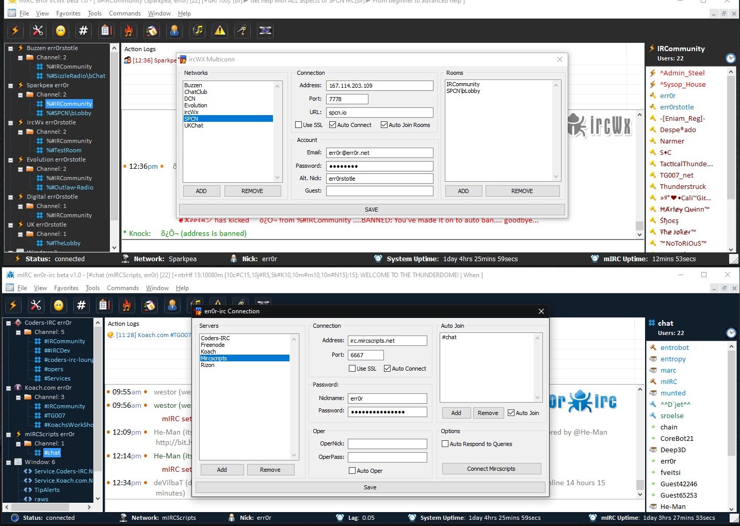740x526 pixels.
Task: Click smiley face icon in bottom toolbar
Action: (58, 306)
